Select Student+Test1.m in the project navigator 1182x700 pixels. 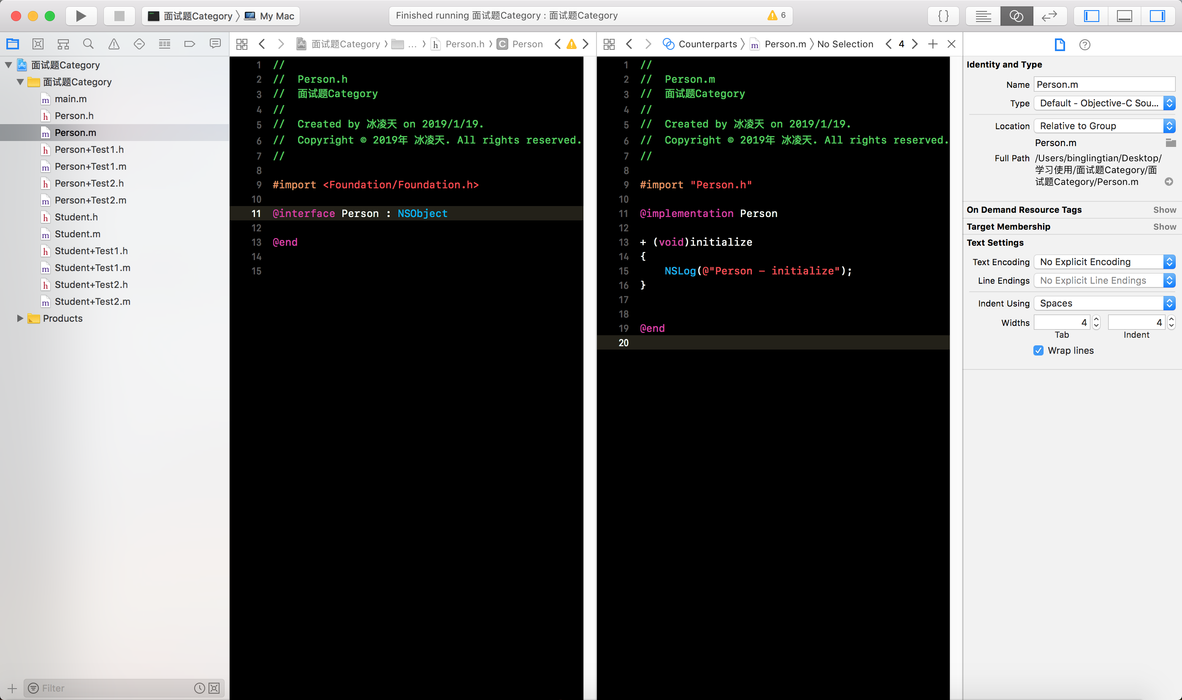(x=92, y=268)
